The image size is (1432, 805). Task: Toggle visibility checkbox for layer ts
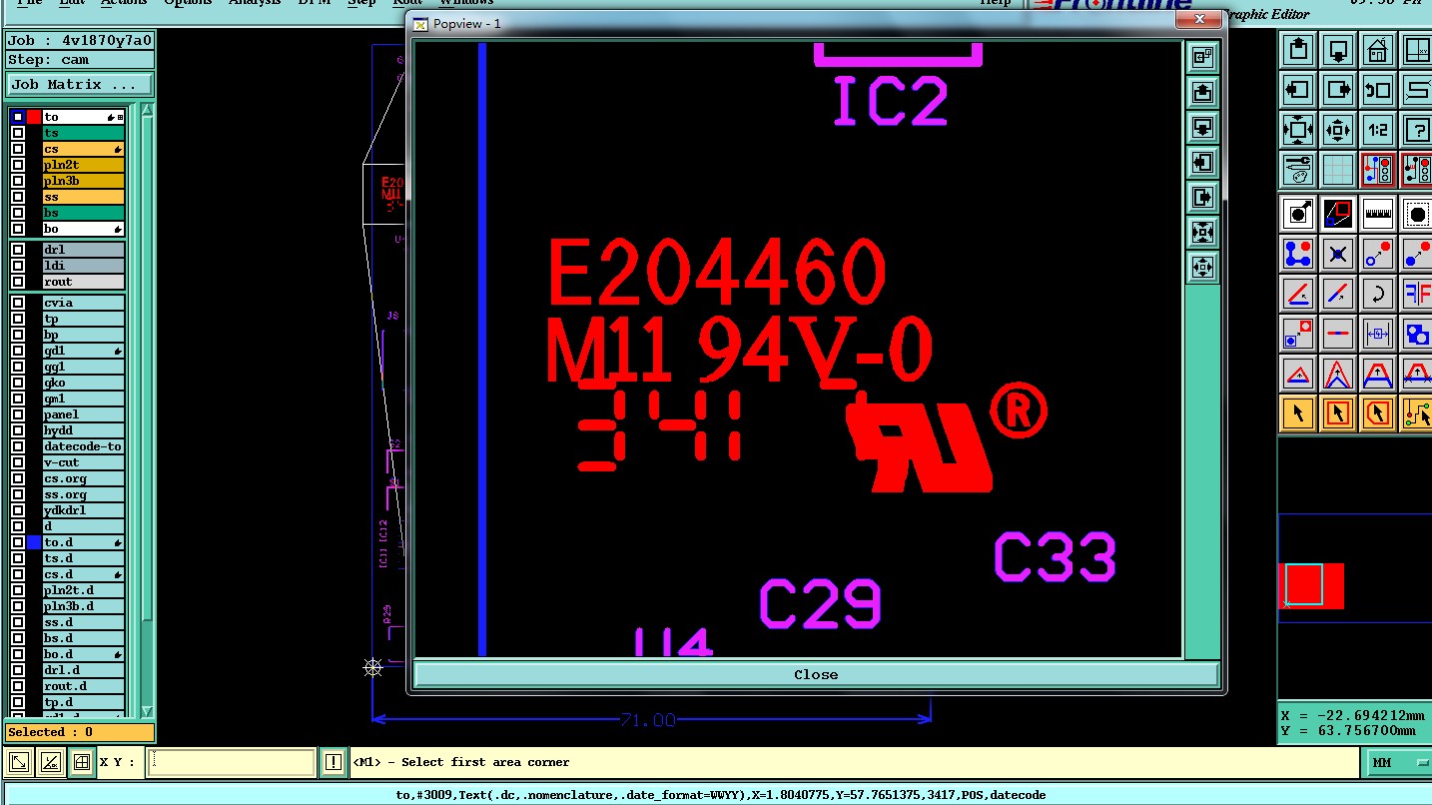pos(18,133)
